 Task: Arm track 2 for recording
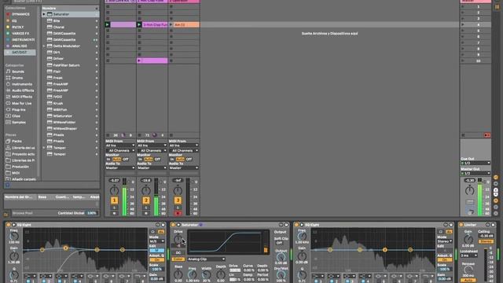[145, 213]
